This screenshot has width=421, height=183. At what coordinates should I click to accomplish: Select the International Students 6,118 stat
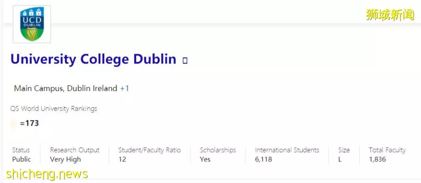click(x=287, y=155)
